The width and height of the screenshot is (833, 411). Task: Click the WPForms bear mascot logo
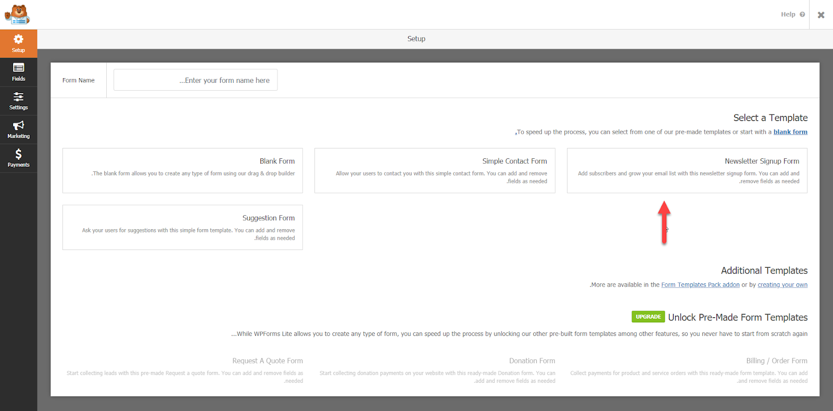pos(17,15)
